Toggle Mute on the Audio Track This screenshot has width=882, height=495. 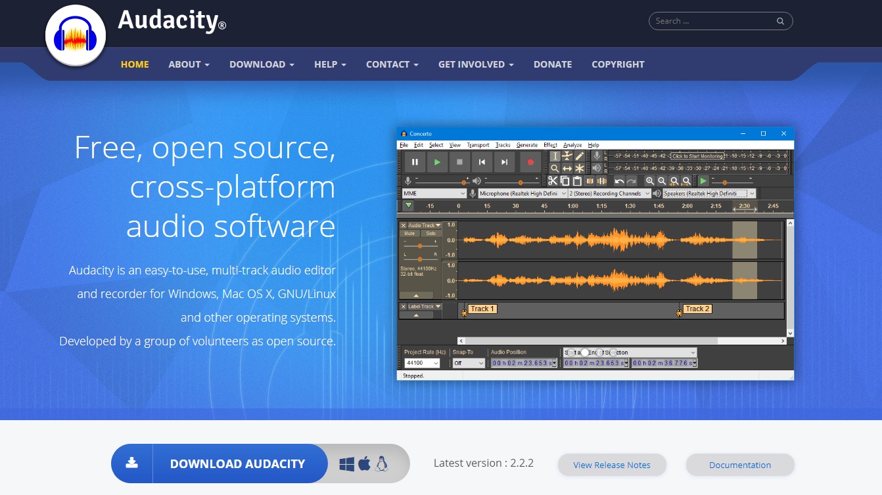(409, 234)
